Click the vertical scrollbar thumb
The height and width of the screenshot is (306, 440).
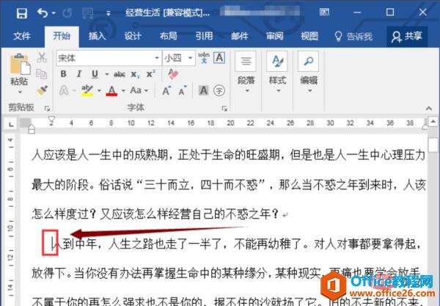(433, 145)
